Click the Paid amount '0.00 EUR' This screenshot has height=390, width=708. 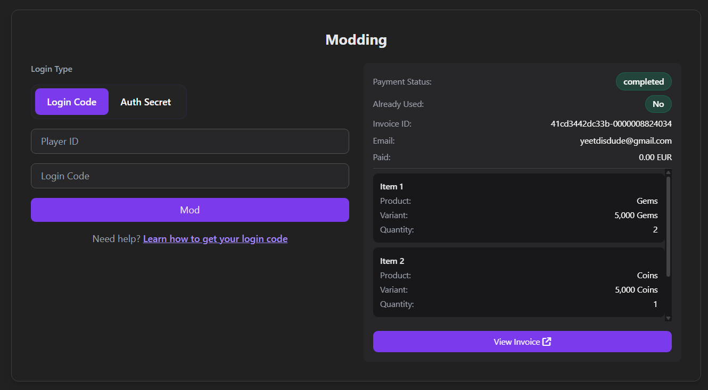pos(655,157)
